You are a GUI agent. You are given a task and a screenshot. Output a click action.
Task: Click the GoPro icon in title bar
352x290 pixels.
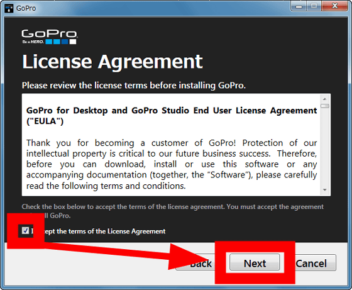tap(9, 8)
